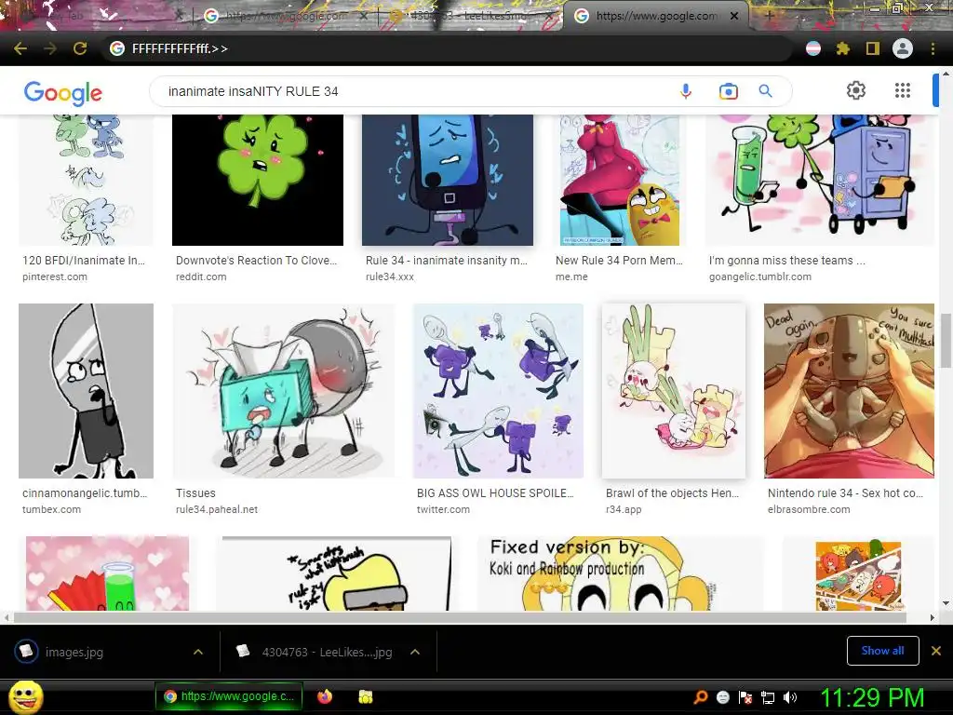Open the smiley face start button
This screenshot has height=715, width=953.
click(26, 697)
